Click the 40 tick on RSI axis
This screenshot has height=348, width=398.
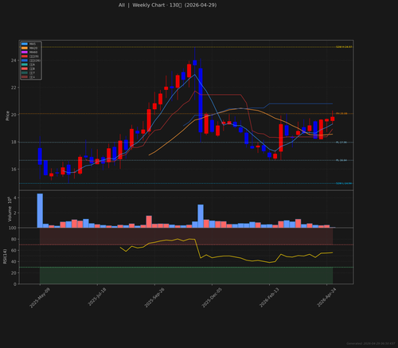14,262
